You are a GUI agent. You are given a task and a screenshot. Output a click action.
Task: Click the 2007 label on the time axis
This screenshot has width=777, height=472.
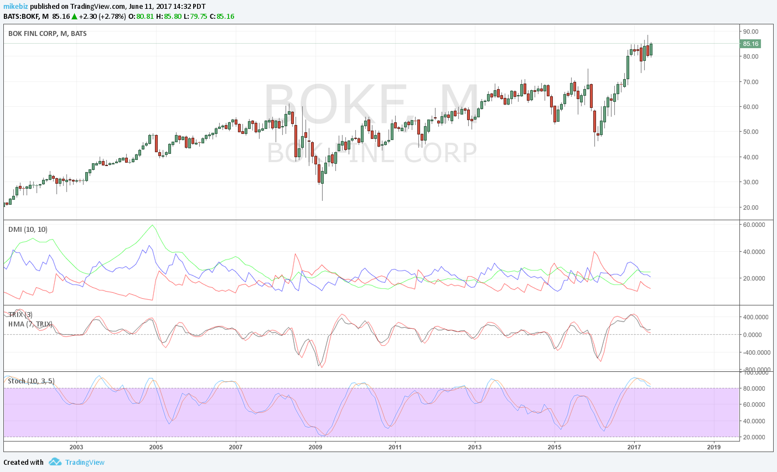[236, 447]
